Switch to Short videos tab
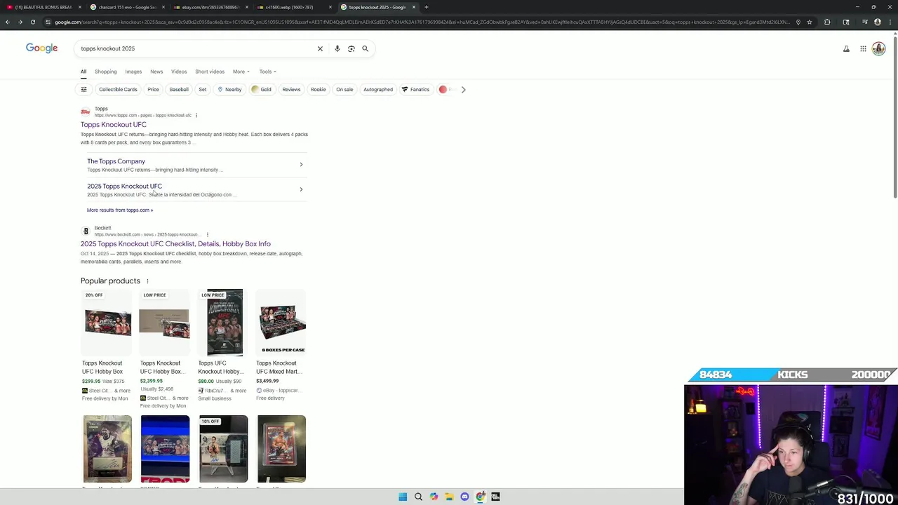The image size is (898, 505). [x=210, y=72]
